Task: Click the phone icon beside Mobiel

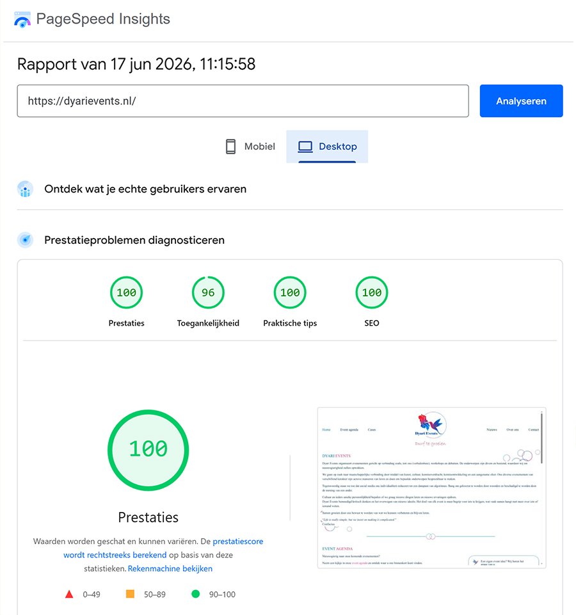Action: pos(230,147)
